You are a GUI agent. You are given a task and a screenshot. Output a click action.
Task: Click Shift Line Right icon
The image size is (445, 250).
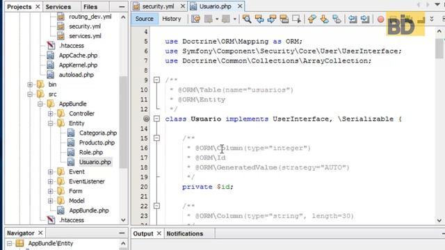click(365, 19)
